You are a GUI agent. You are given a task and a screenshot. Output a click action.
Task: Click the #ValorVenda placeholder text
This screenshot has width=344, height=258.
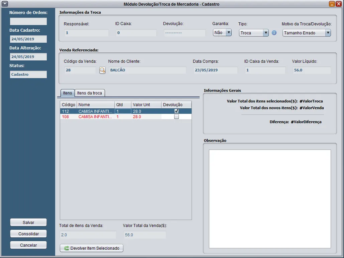[312, 108]
